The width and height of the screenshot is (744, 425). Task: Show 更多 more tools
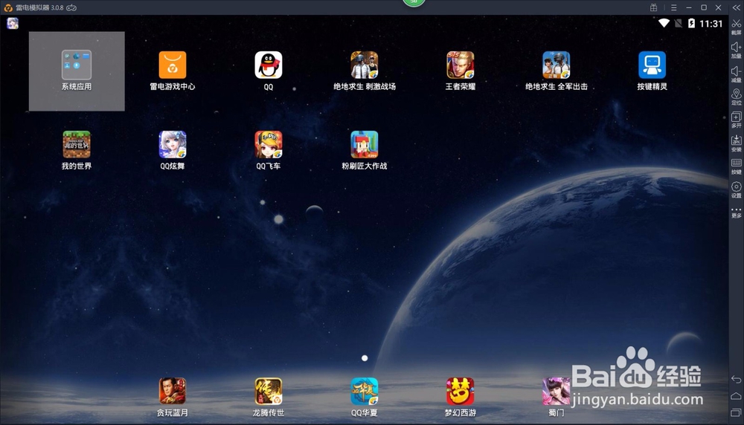(x=736, y=212)
